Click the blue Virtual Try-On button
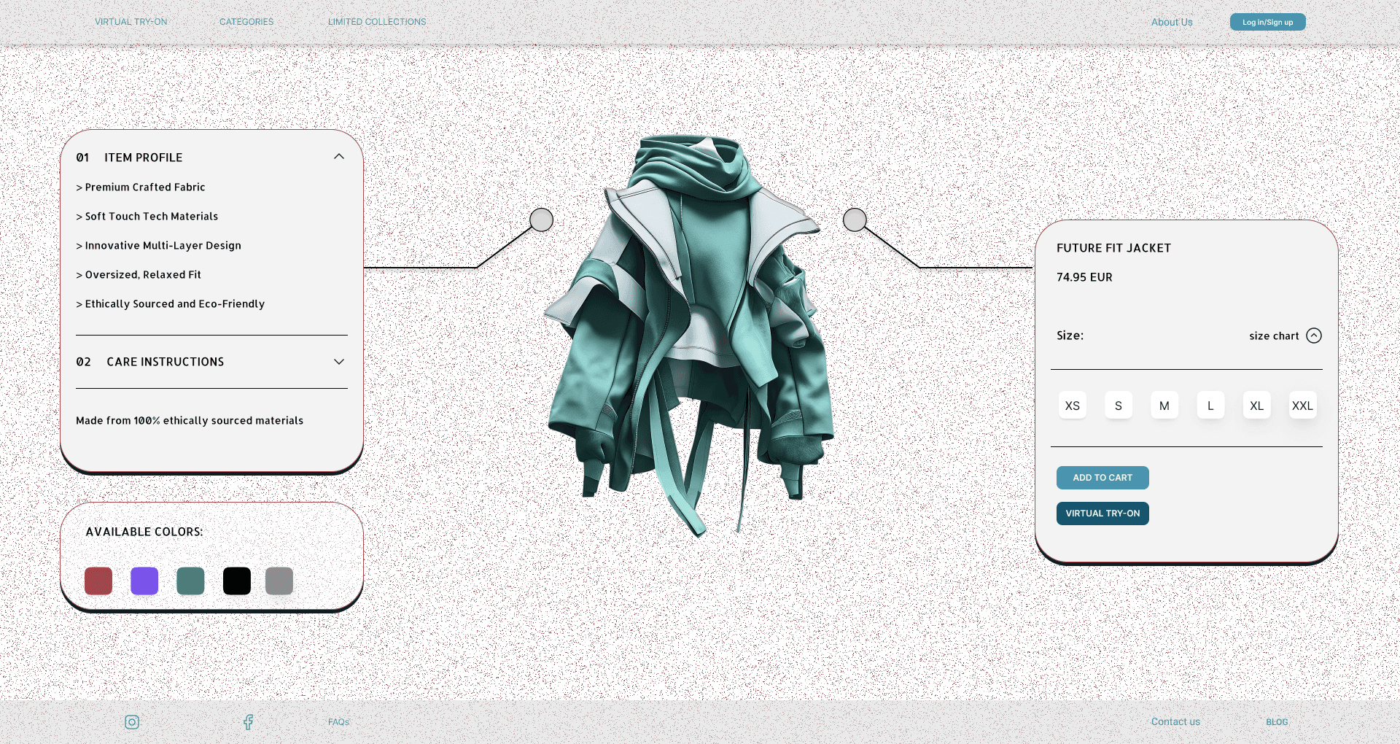Image resolution: width=1400 pixels, height=744 pixels. 1102,514
